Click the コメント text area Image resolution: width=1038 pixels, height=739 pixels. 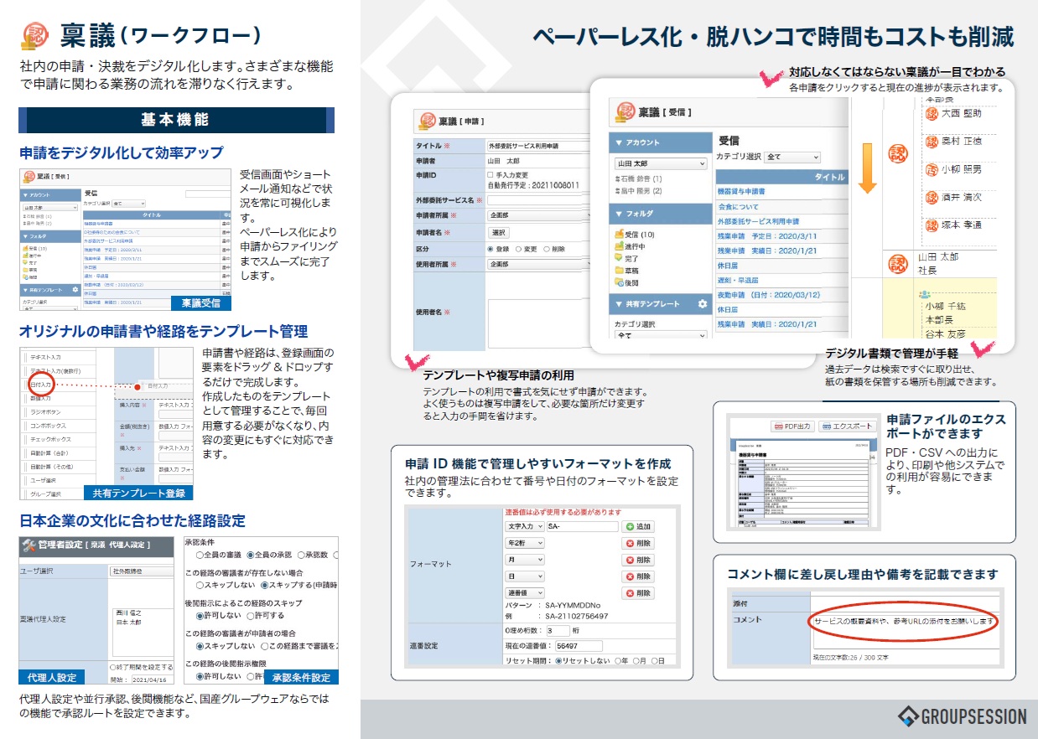coord(906,631)
